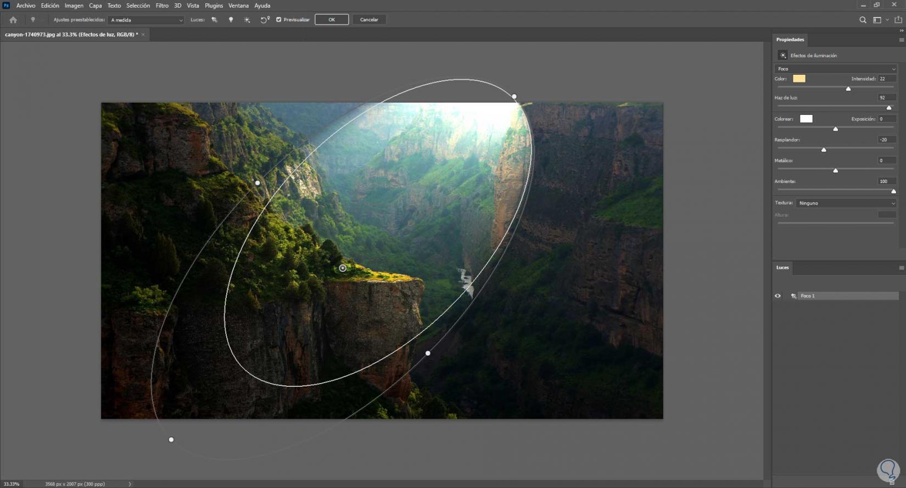
Task: Click the spot light icon beside Foco 1
Action: coord(793,296)
